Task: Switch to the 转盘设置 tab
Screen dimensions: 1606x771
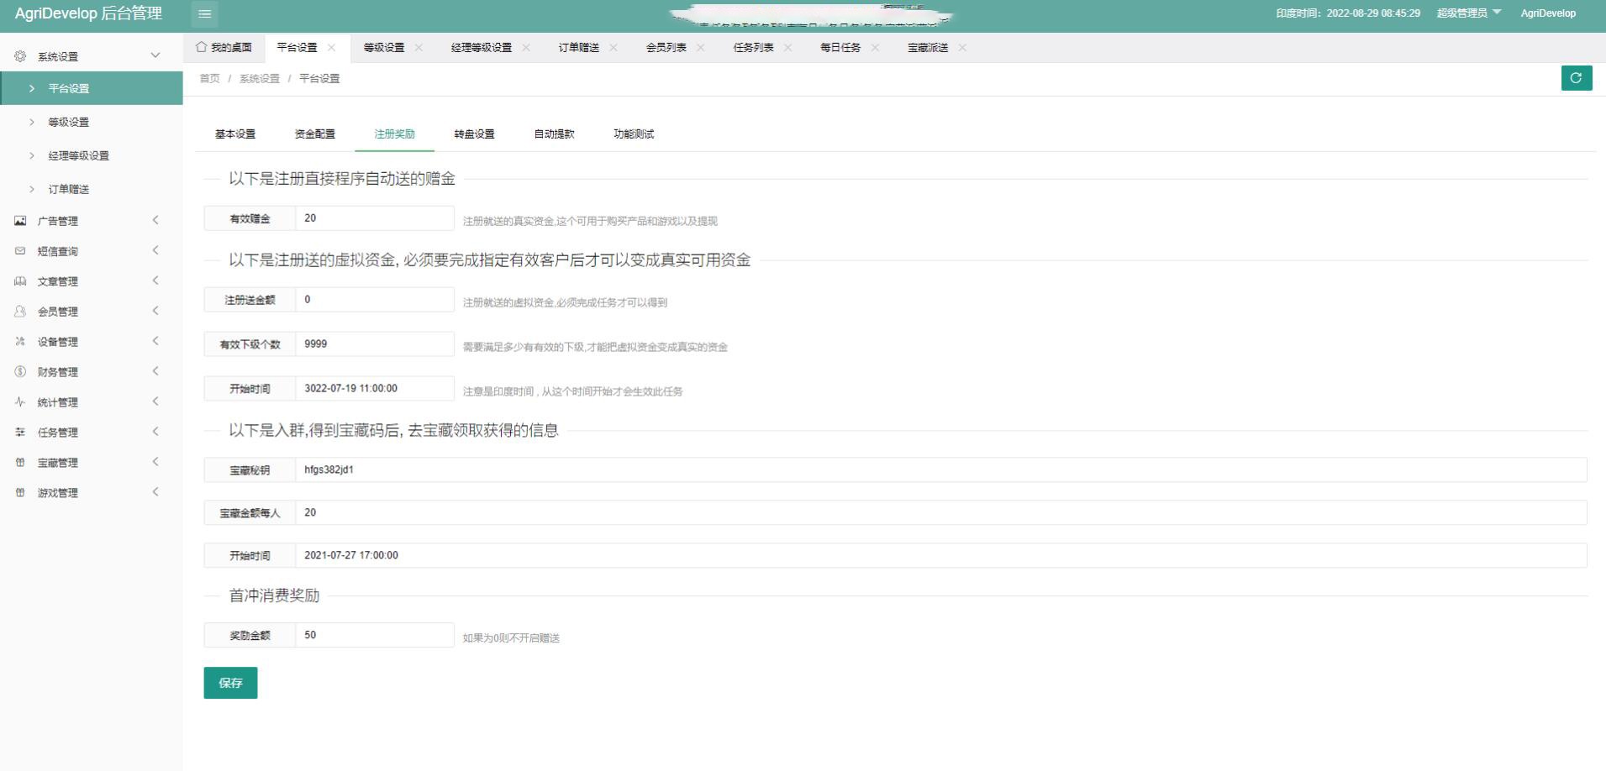Action: (x=474, y=134)
